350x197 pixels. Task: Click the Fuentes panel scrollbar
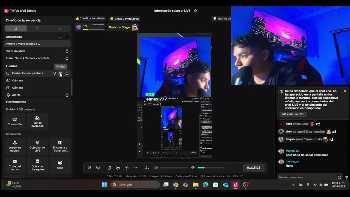(72, 87)
